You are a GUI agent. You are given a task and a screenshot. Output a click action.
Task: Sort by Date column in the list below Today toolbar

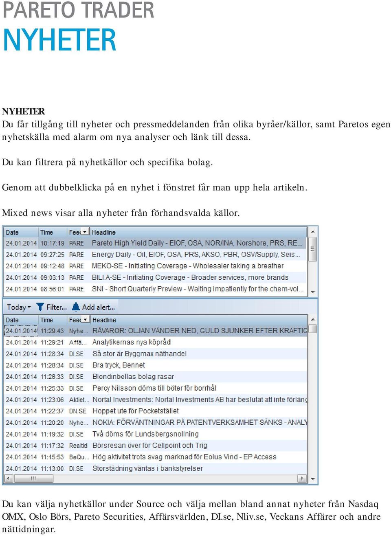point(12,320)
